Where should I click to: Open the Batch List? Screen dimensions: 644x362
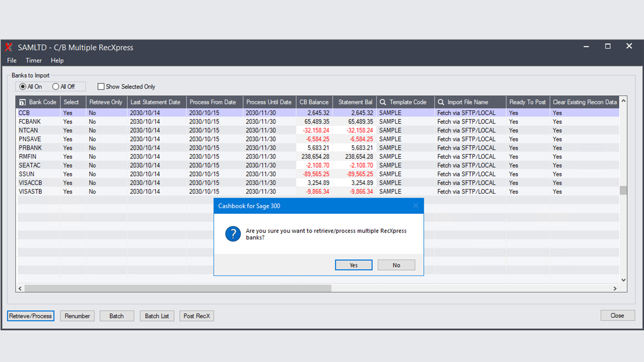point(157,316)
